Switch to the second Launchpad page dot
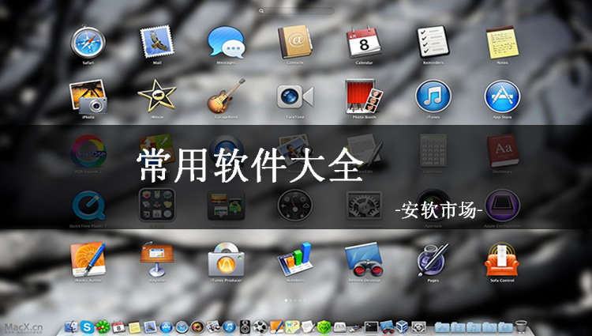This screenshot has width=592, height=336. tap(290, 300)
